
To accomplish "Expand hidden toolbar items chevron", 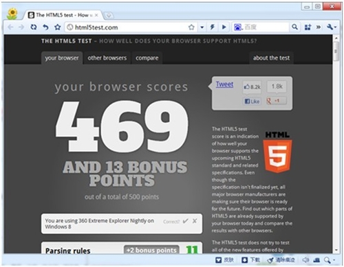I will point(319,27).
